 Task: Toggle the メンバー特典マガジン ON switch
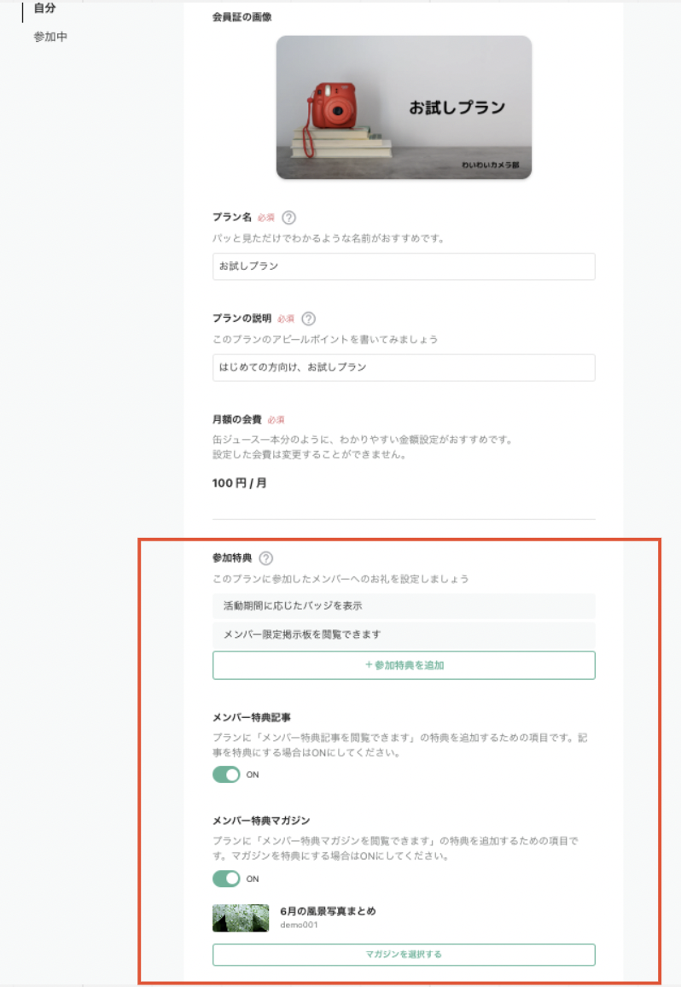pos(226,878)
